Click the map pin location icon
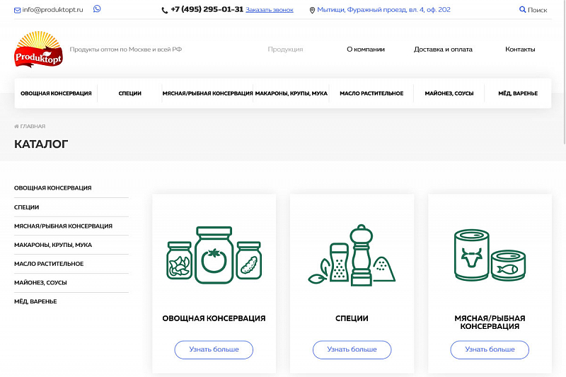Screen dimensions: 566x377 point(312,11)
